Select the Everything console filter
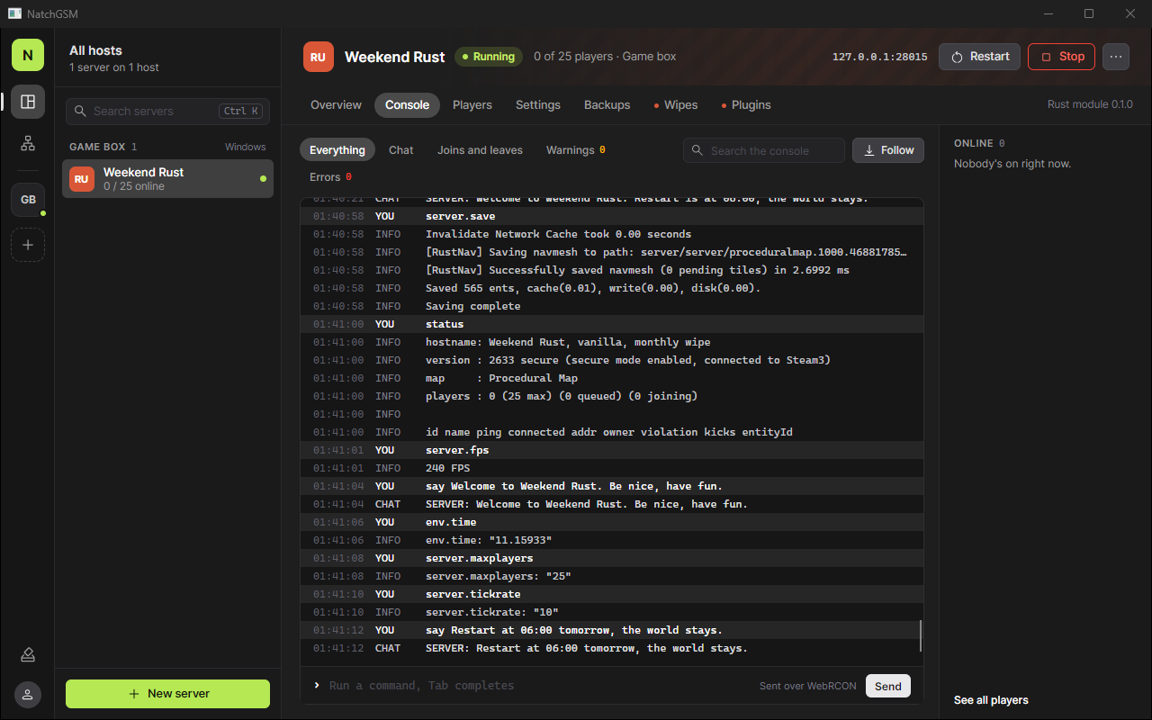 click(x=337, y=150)
